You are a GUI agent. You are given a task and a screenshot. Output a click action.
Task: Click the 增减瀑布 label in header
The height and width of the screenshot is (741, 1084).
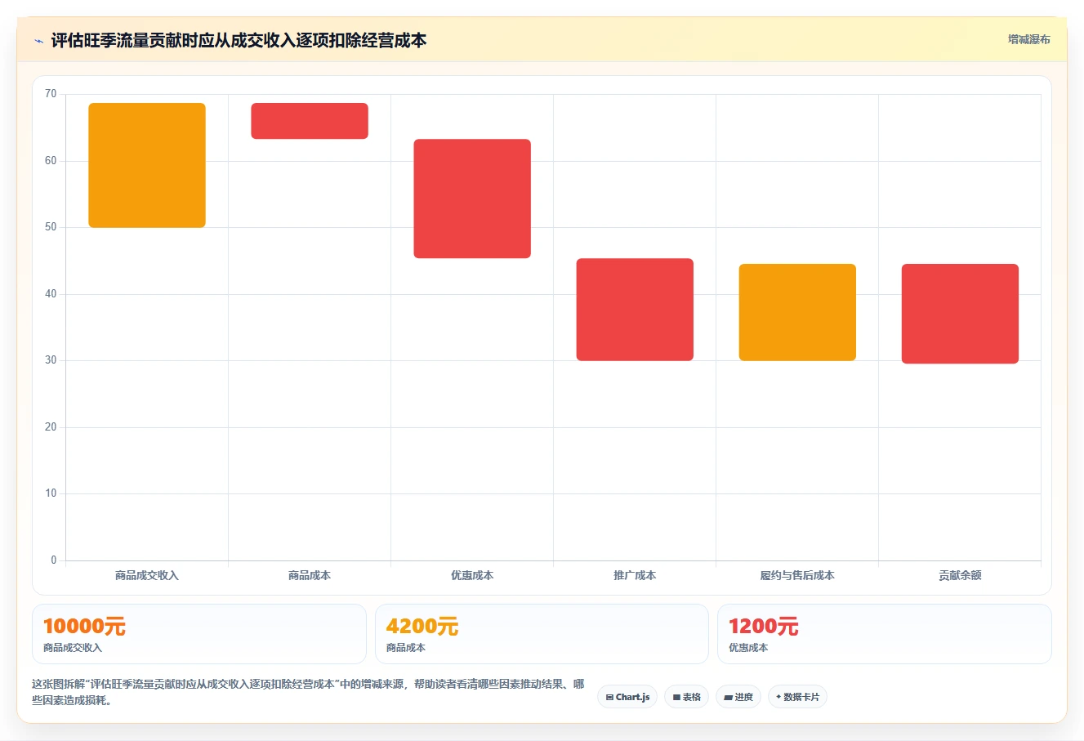click(1028, 39)
